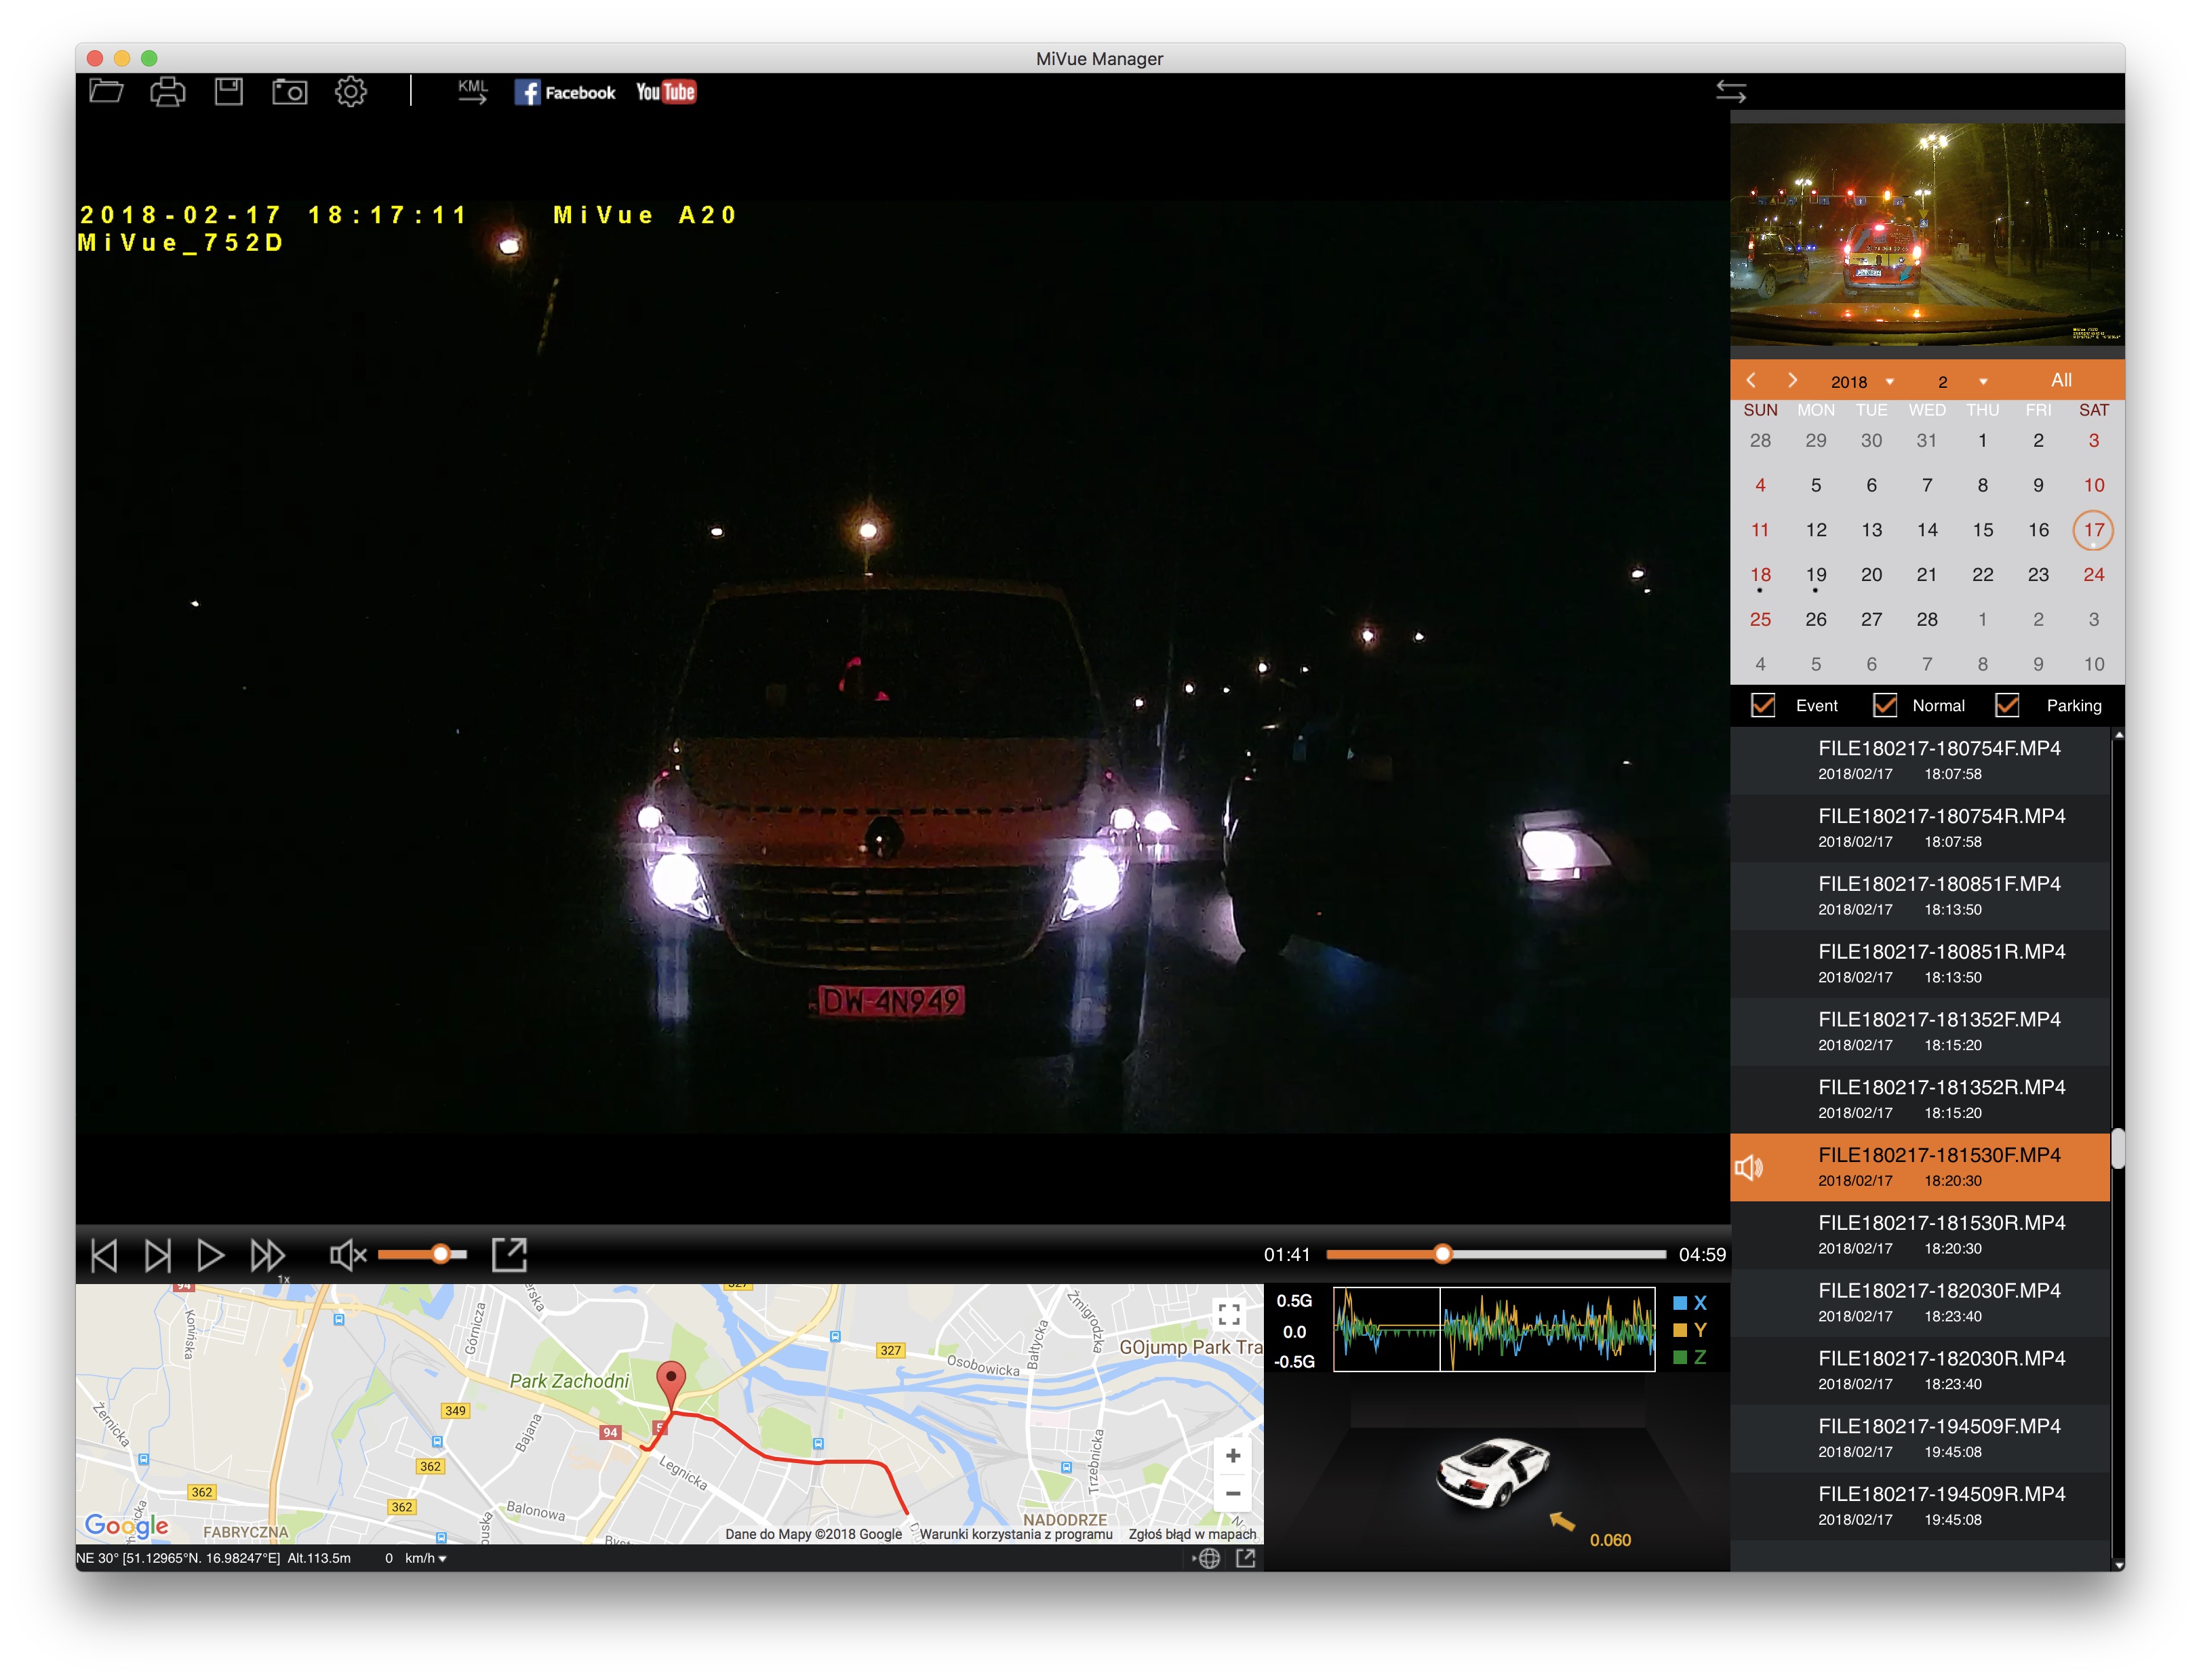Select FILE180217-180851F.MP4

(1920, 896)
